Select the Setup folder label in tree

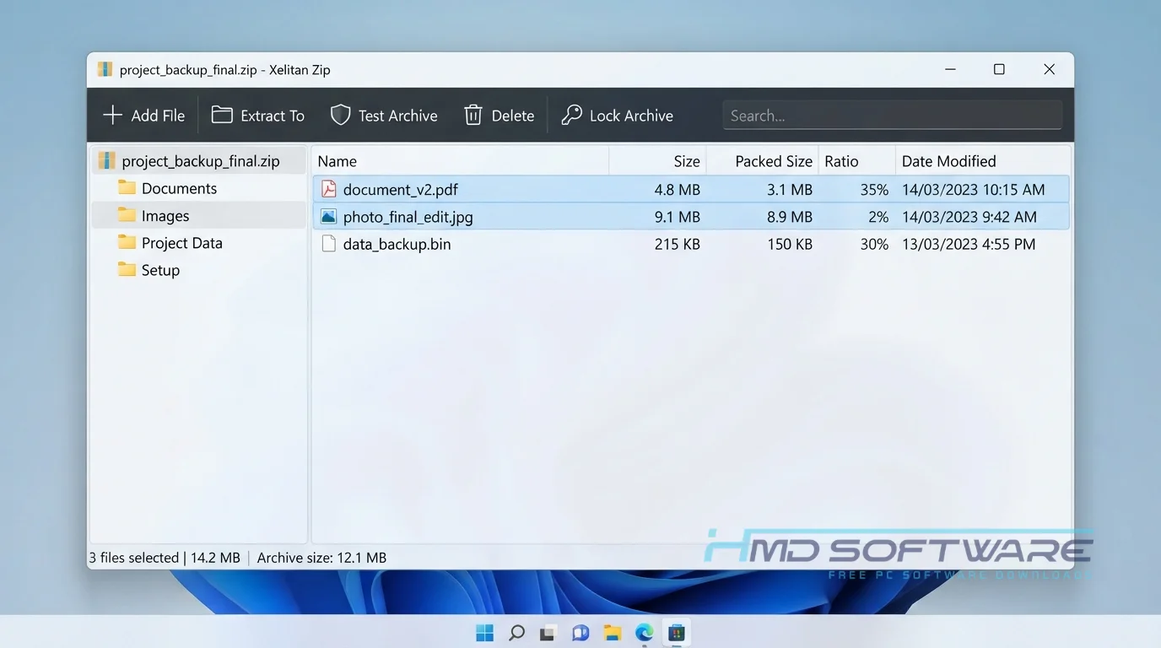point(160,270)
